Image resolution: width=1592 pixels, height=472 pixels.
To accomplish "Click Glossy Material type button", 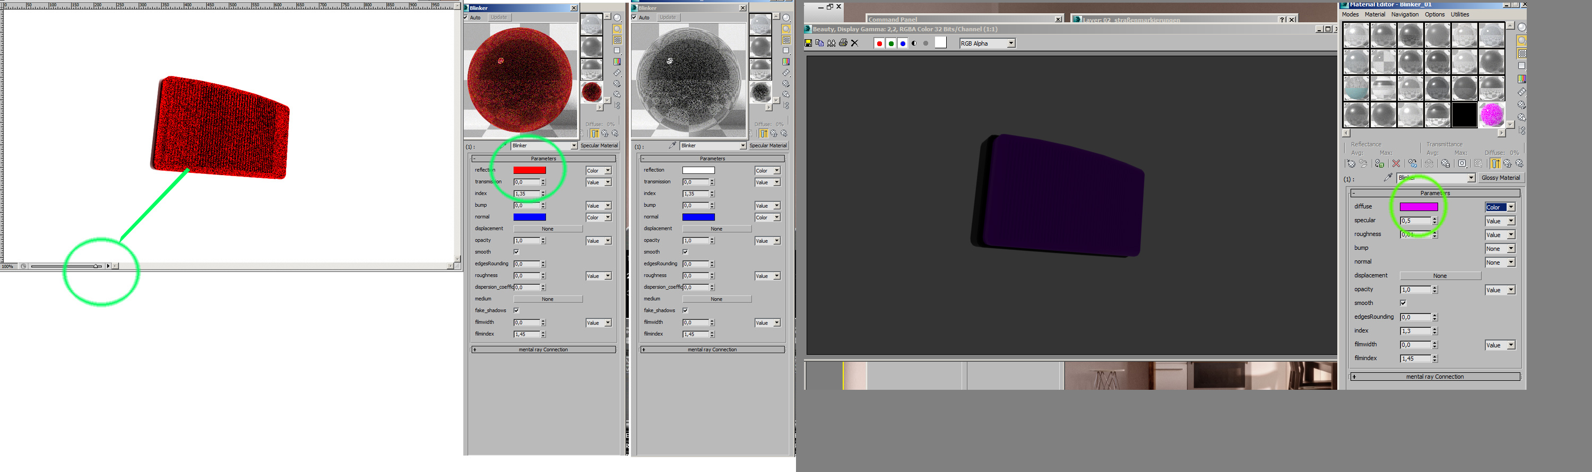I will [1501, 178].
